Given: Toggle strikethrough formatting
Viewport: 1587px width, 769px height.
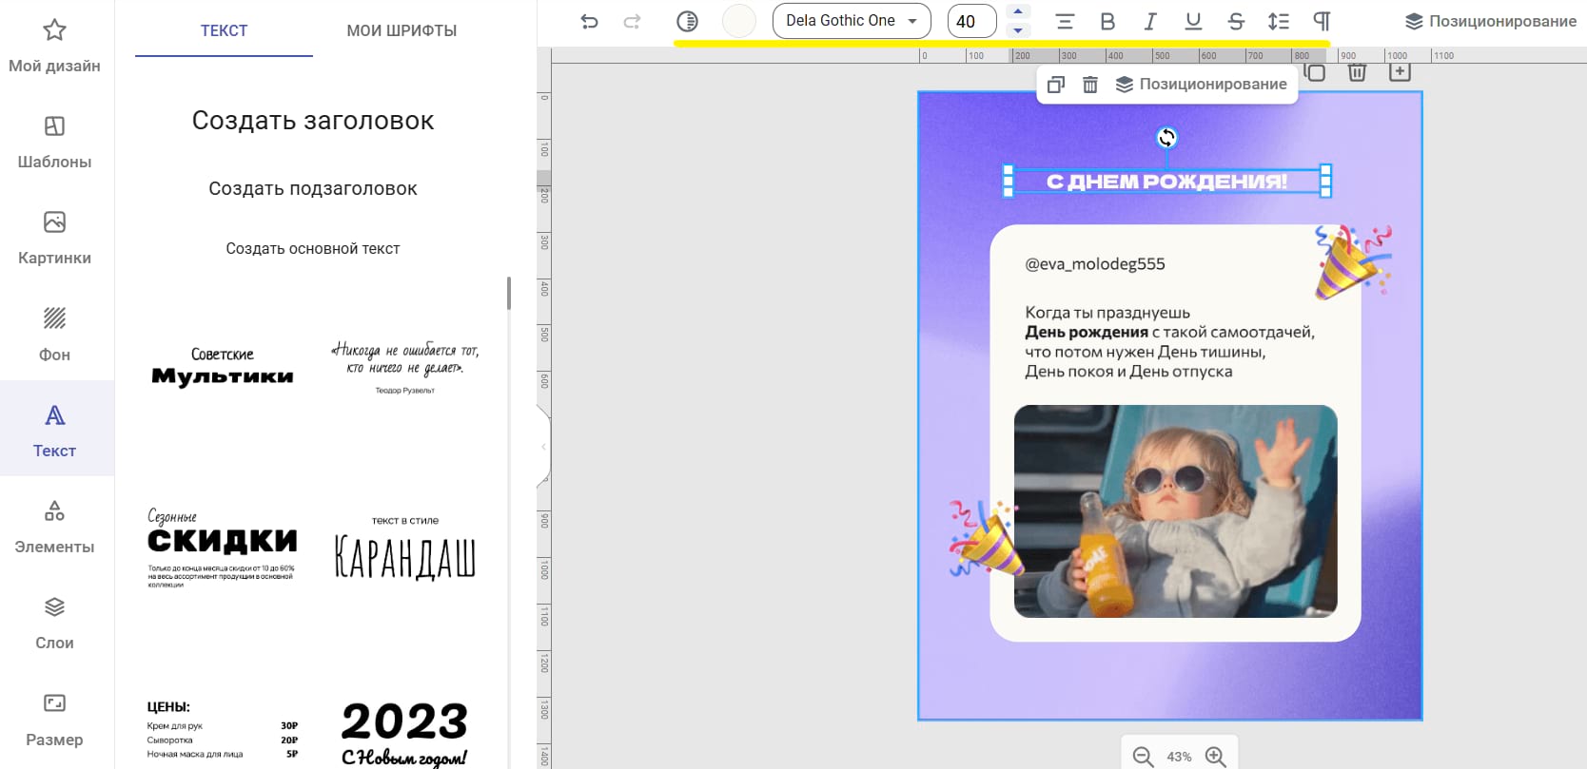Looking at the screenshot, I should (x=1236, y=21).
